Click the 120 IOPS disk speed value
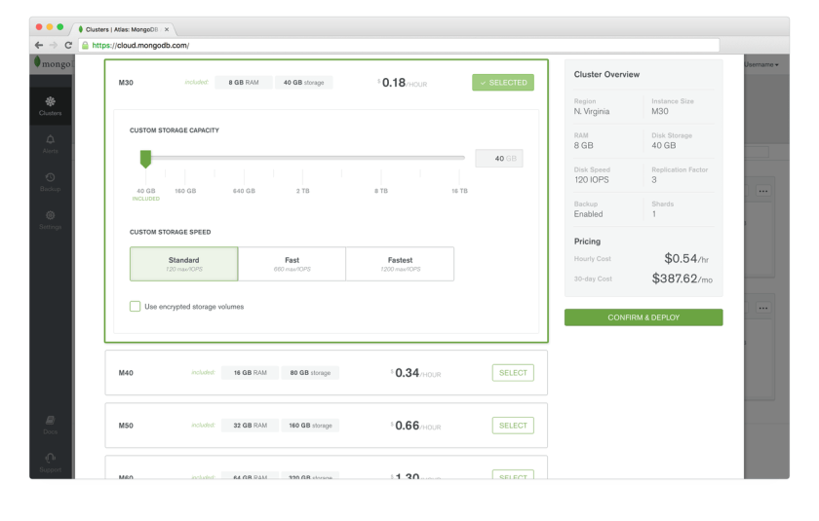The width and height of the screenshot is (819, 521). pos(591,180)
